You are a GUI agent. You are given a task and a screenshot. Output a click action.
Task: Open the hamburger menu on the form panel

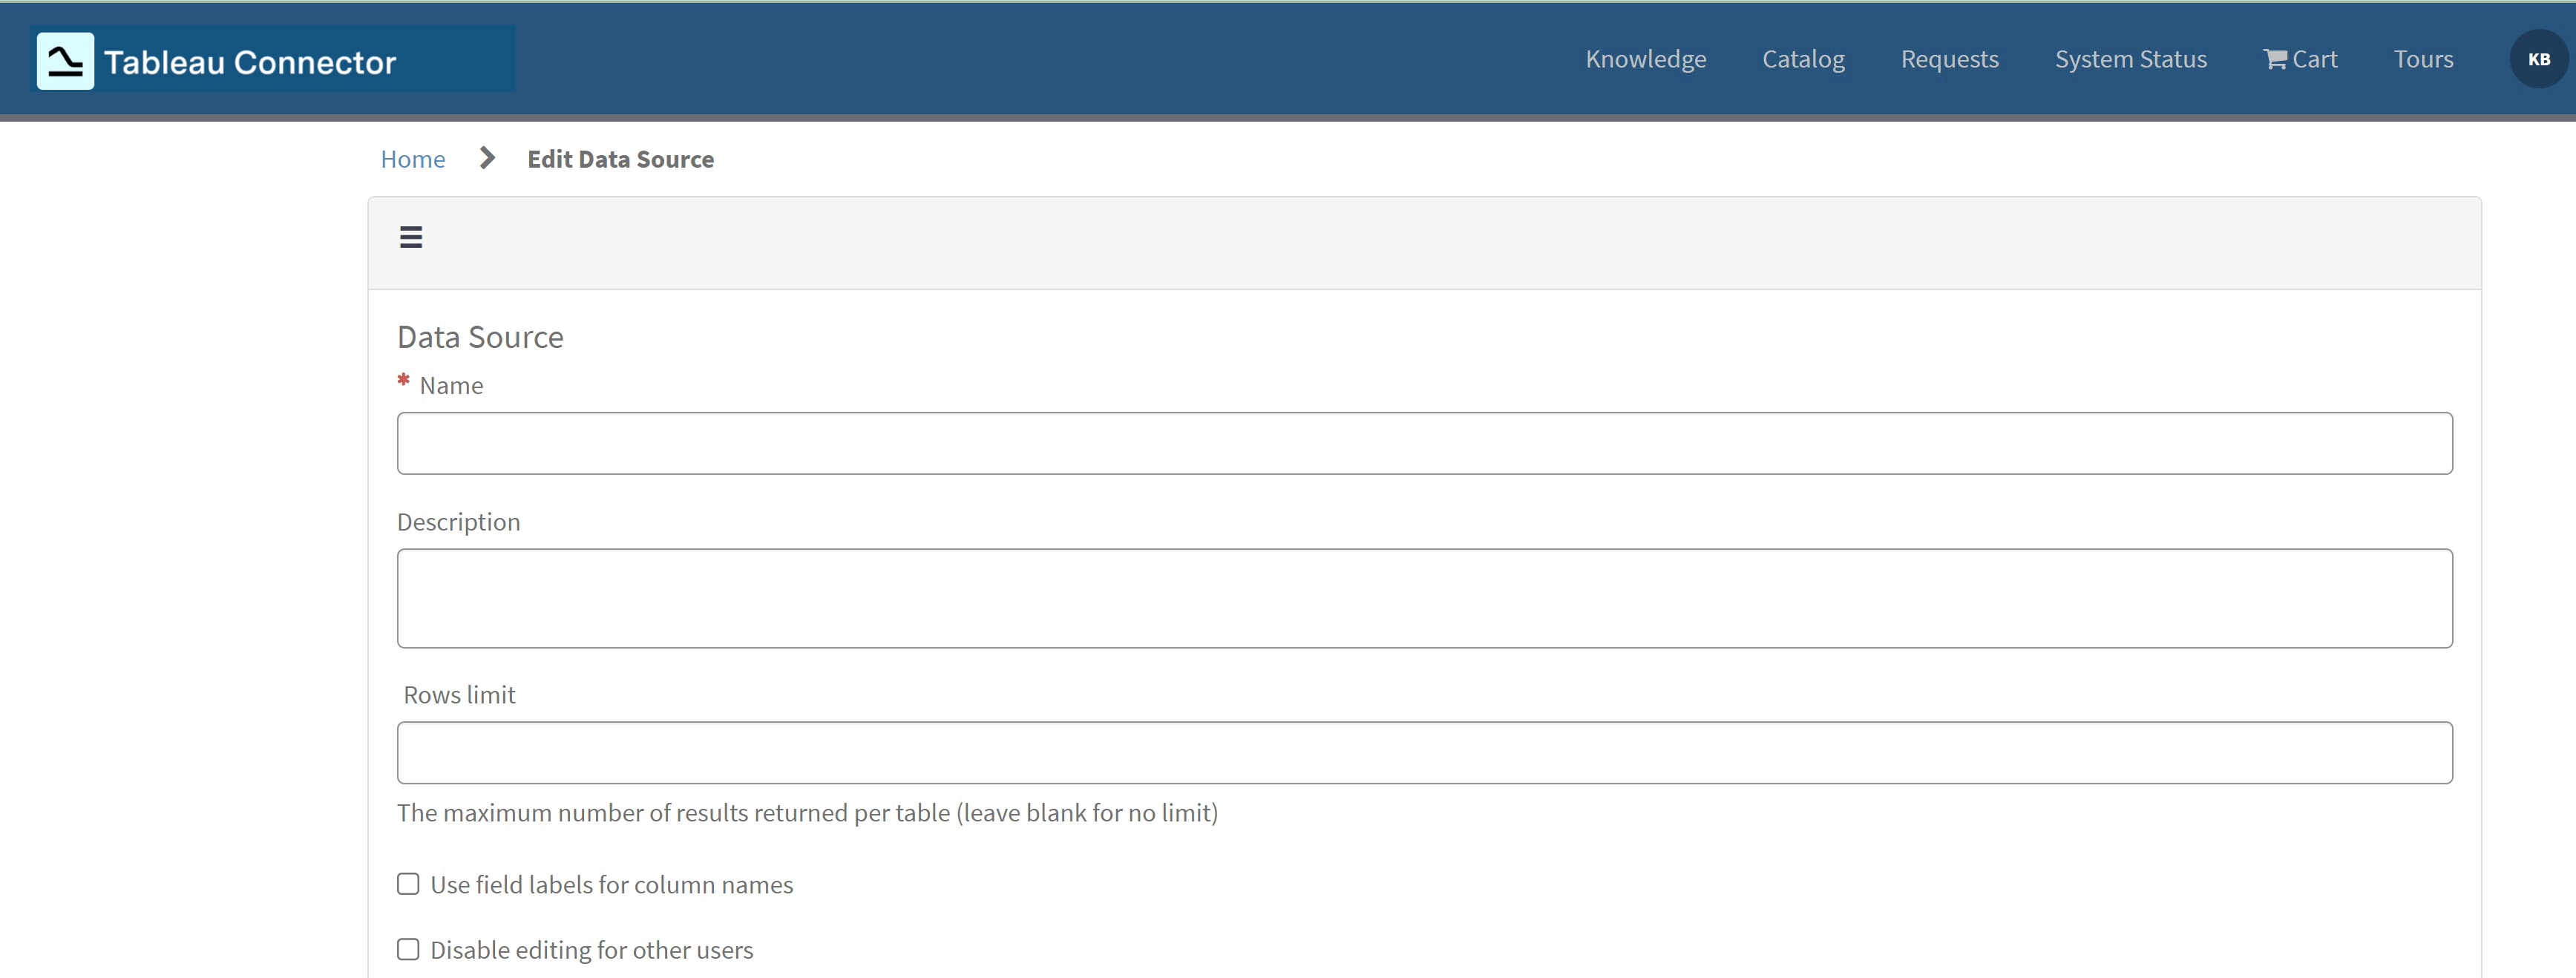point(411,236)
